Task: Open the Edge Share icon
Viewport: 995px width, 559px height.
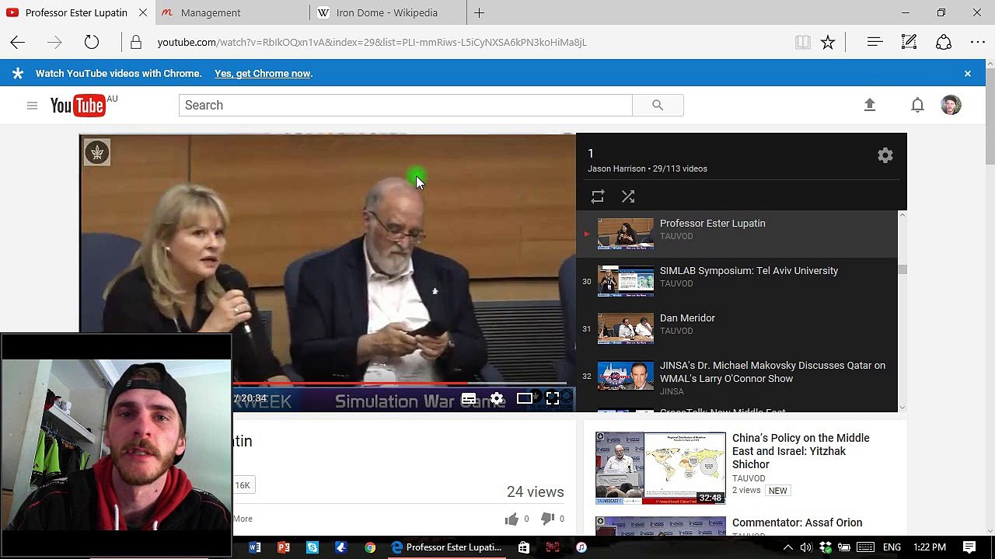Action: (944, 43)
